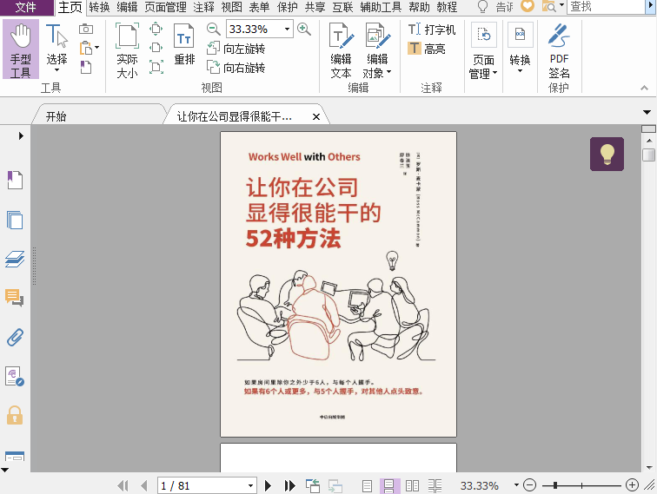Open the Edit (编辑) ribbon tab
This screenshot has height=494, width=657.
[x=127, y=7]
